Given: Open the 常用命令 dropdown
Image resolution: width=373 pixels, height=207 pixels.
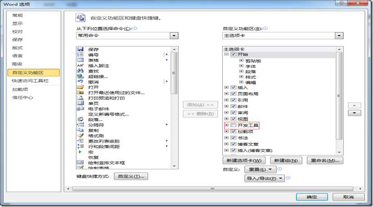Looking at the screenshot, I should (174, 35).
